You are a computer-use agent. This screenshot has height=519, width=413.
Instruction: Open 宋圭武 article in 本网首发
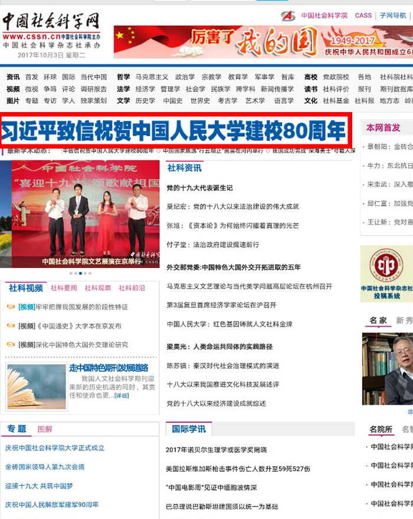pos(390,185)
